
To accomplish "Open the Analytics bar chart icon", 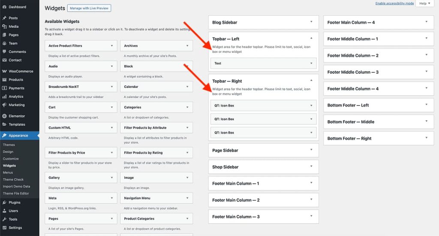I will pyautogui.click(x=4, y=97).
